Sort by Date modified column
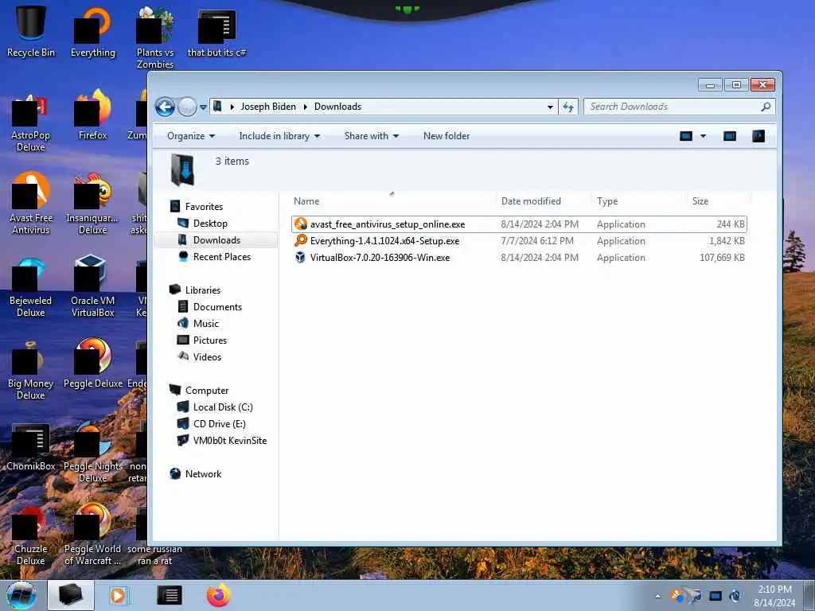 point(544,201)
